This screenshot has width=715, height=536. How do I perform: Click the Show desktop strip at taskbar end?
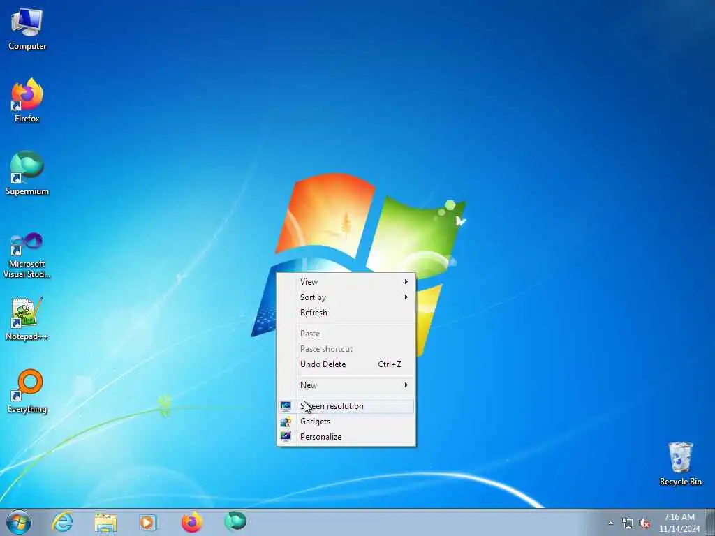click(710, 522)
